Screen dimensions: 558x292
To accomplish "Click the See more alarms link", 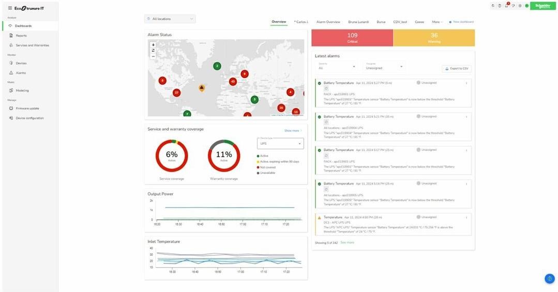I will tap(347, 242).
